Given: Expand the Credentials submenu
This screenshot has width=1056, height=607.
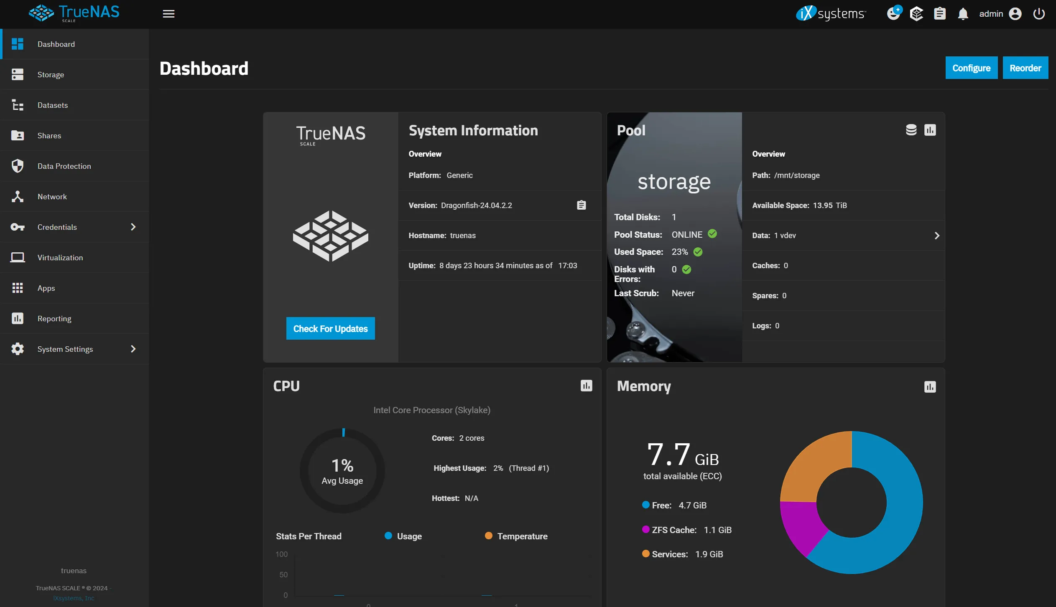Looking at the screenshot, I should click(x=133, y=227).
